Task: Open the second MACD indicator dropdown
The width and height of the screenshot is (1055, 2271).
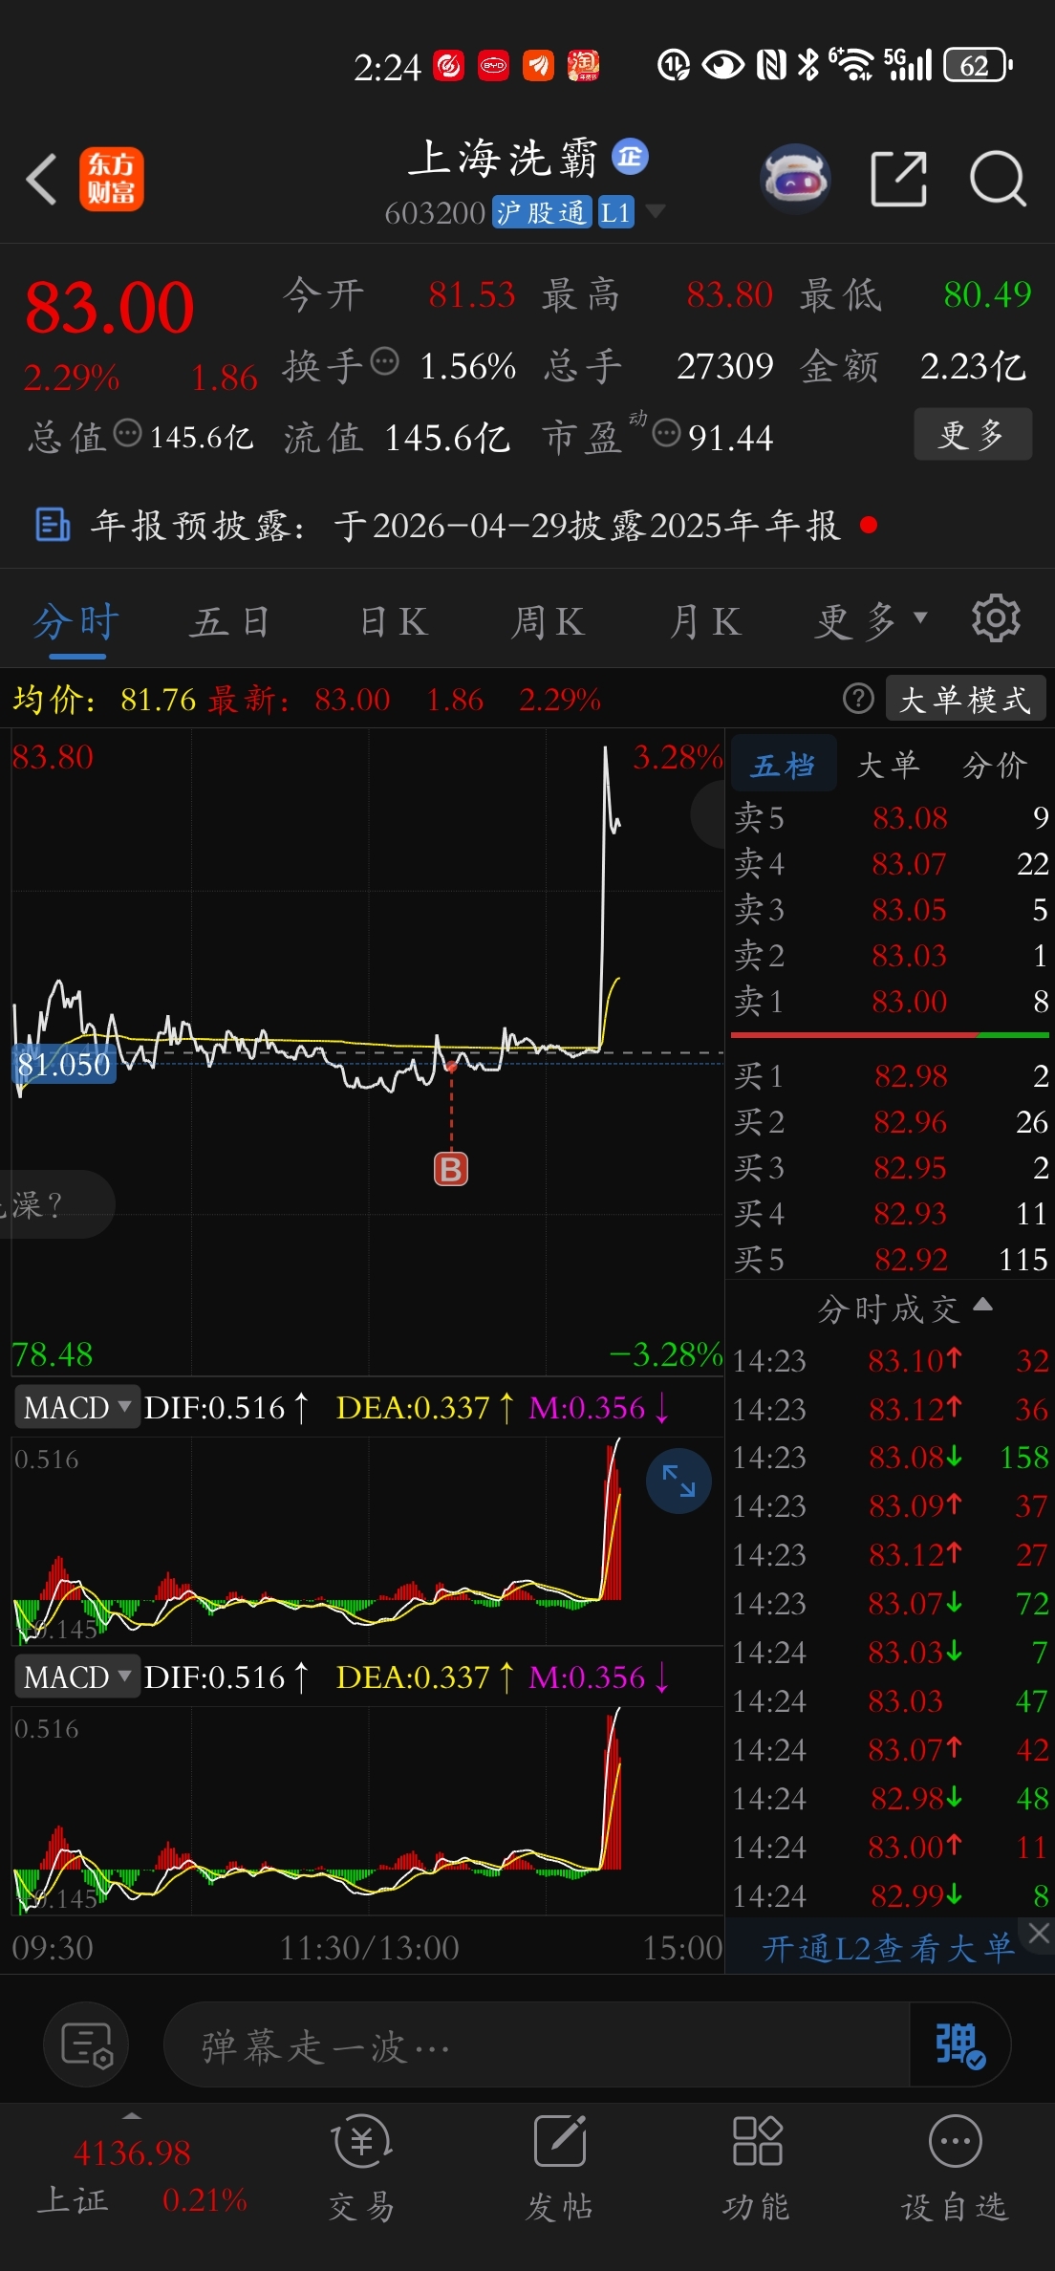Action: [77, 1676]
